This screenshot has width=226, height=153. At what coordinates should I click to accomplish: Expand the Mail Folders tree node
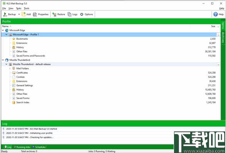pyautogui.click(x=10, y=69)
